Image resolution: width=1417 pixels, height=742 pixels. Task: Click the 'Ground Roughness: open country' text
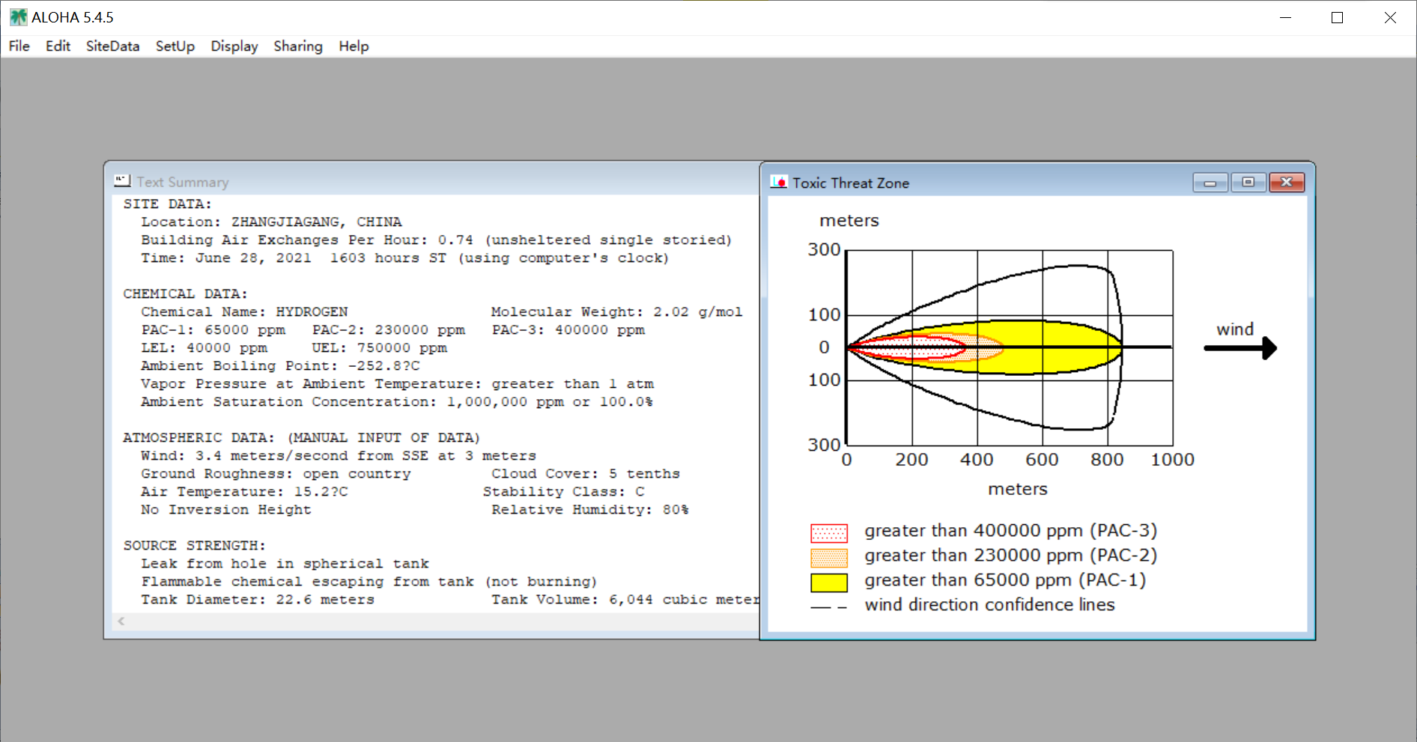click(x=276, y=474)
